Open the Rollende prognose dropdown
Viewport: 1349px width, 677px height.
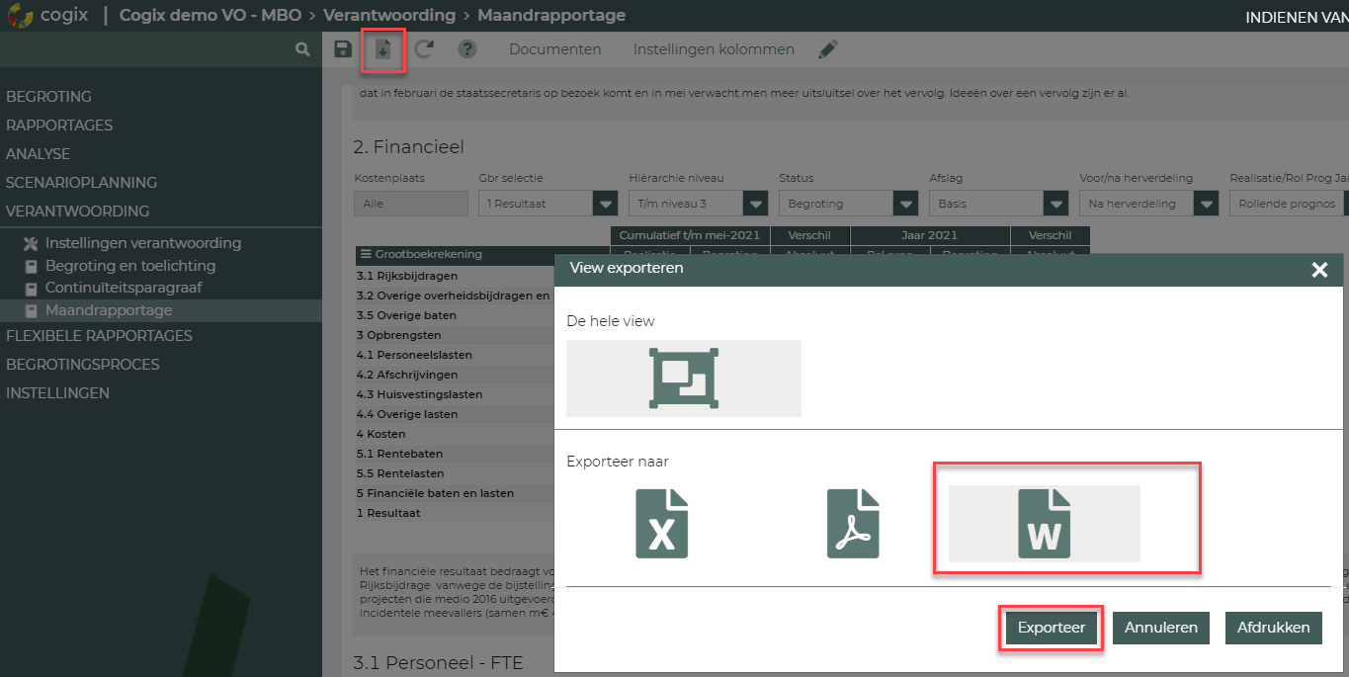[1288, 204]
